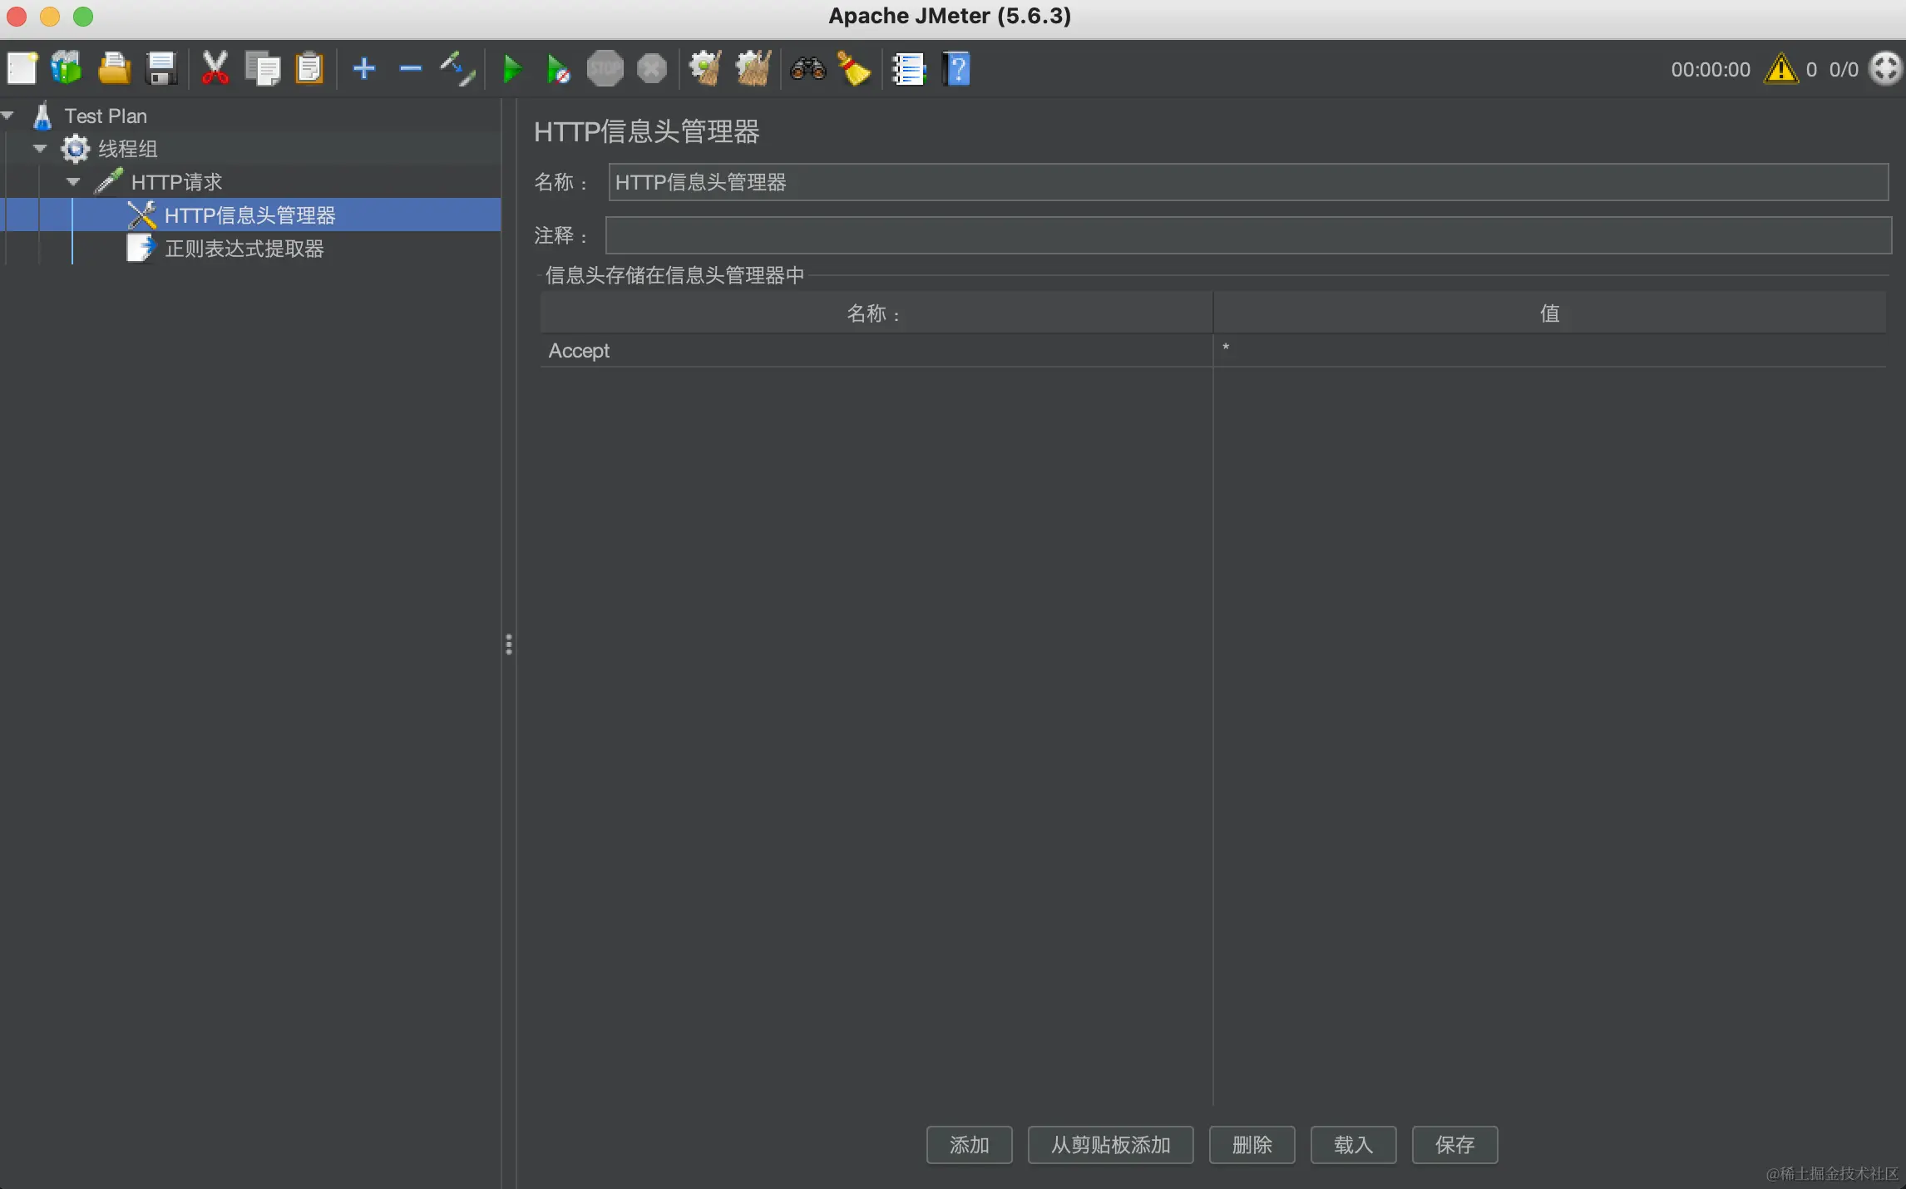Click the Clear all broom icon
Image resolution: width=1906 pixels, height=1189 pixels.
(x=753, y=68)
